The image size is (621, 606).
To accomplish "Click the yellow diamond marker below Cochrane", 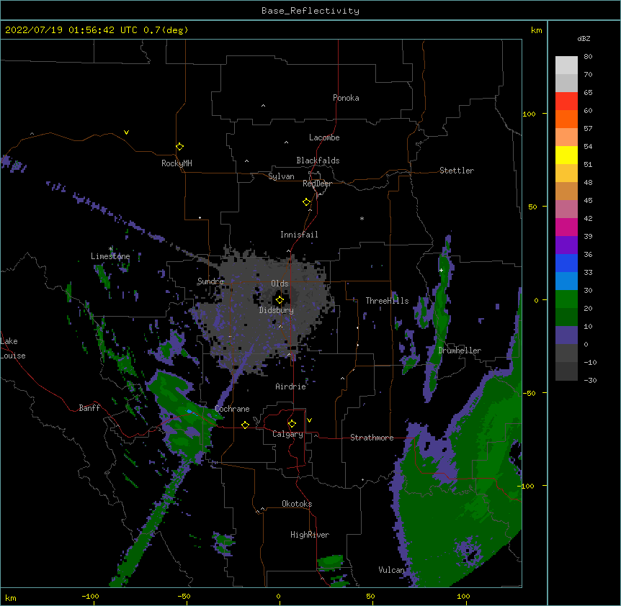I will coord(245,425).
